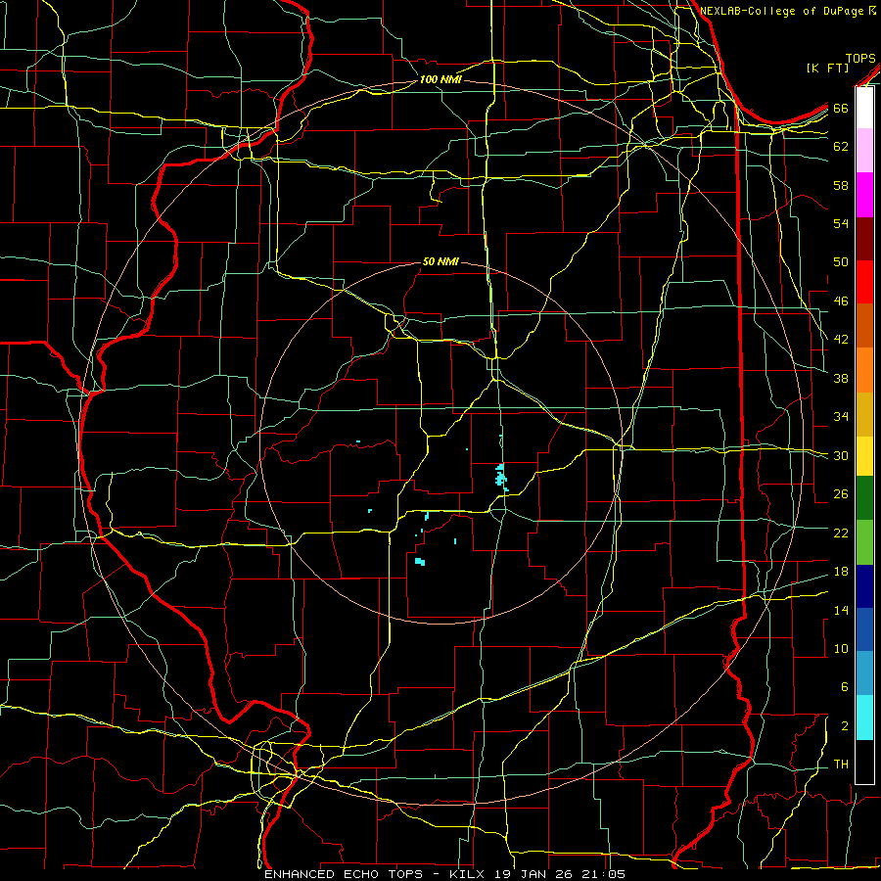Click the TH legend threshold label
Image resolution: width=881 pixels, height=881 pixels.
[841, 765]
